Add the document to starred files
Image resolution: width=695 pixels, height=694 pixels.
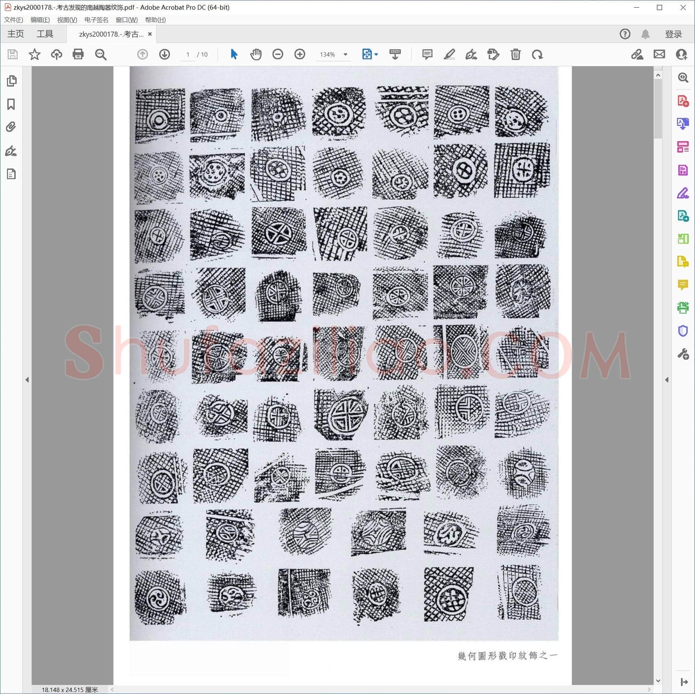tap(34, 54)
